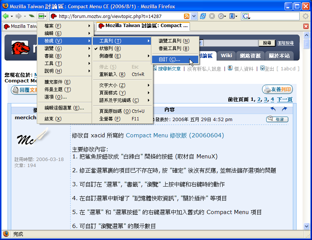Image resolution: width=312 pixels, height=240 pixels.
Task: Click the 友善列印 print button
Action: pyautogui.click(x=277, y=90)
